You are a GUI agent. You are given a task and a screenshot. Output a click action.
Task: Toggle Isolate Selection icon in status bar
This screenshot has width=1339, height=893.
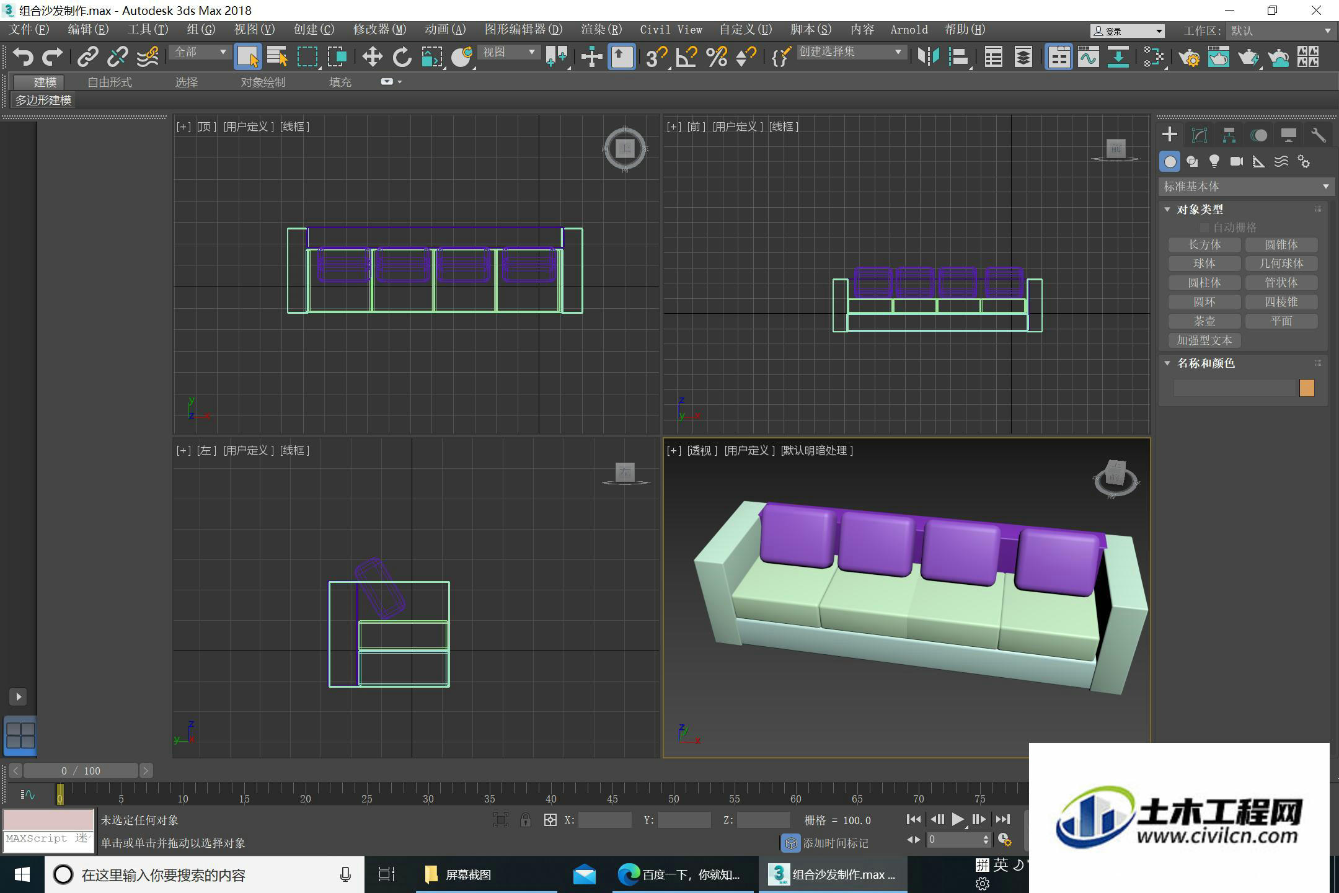(501, 820)
